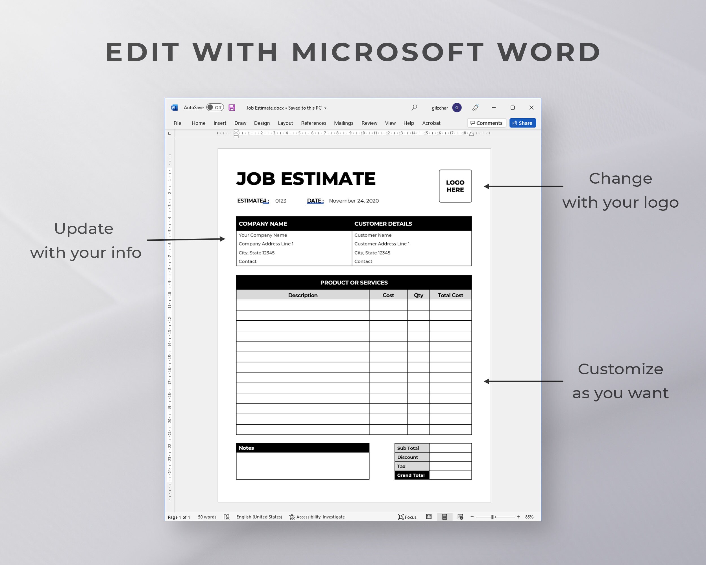Open the References ribbon tab
Image resolution: width=706 pixels, height=565 pixels.
(313, 123)
